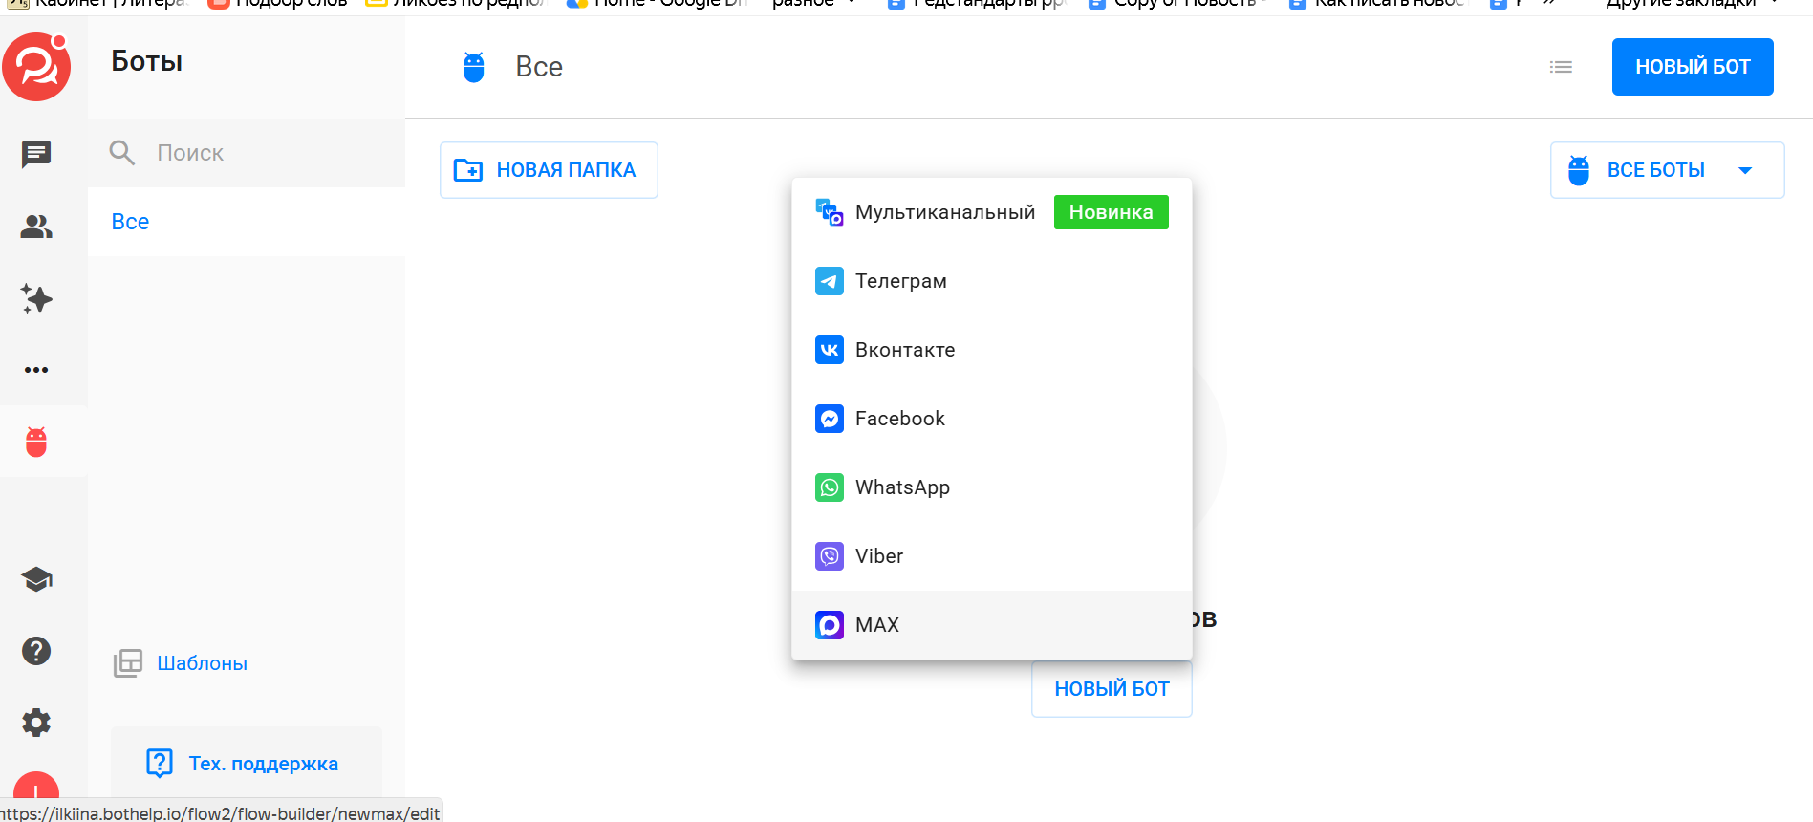Screen dimensions: 1813x822
Task: Click the search magnifier icon
Action: (122, 153)
